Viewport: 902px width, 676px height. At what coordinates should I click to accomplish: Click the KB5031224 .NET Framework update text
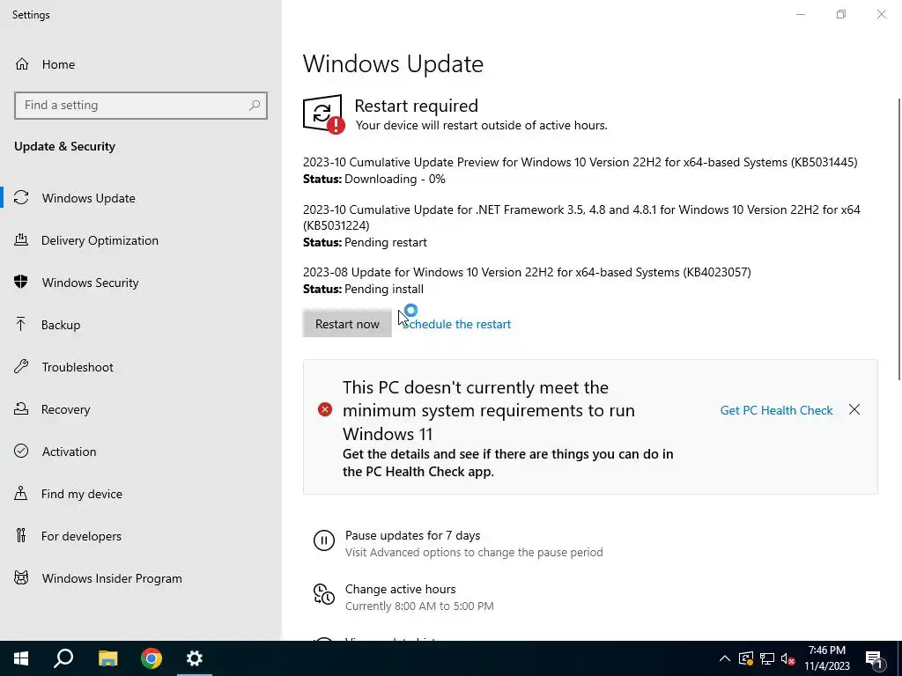(x=581, y=217)
